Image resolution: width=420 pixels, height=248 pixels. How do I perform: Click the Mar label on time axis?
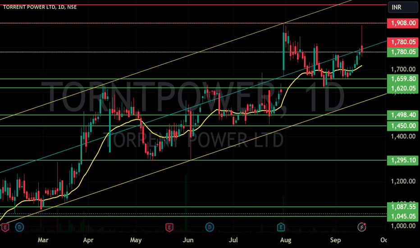43,240
